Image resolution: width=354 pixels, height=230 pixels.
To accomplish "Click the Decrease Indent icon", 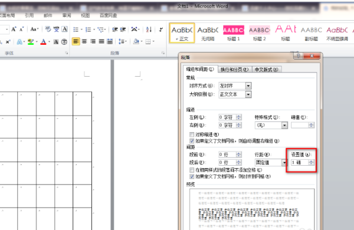I will (x=115, y=29).
